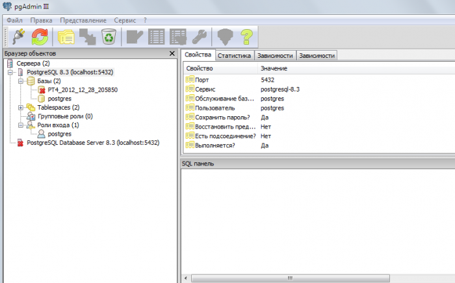The height and width of the screenshot is (283, 455).
Task: Click the Есть подсоединение? property row
Action: pos(319,136)
